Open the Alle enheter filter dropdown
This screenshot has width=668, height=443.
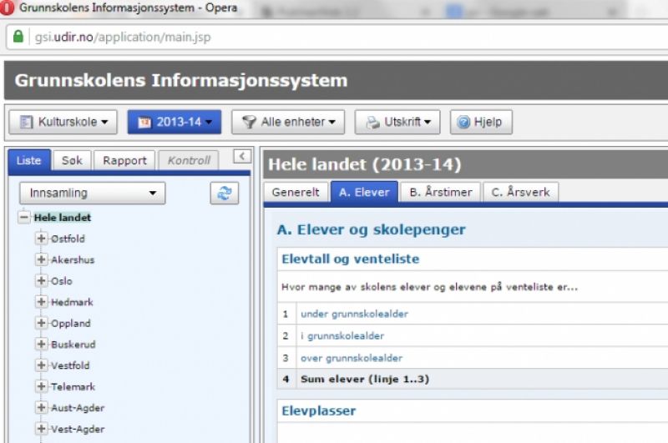coord(288,122)
